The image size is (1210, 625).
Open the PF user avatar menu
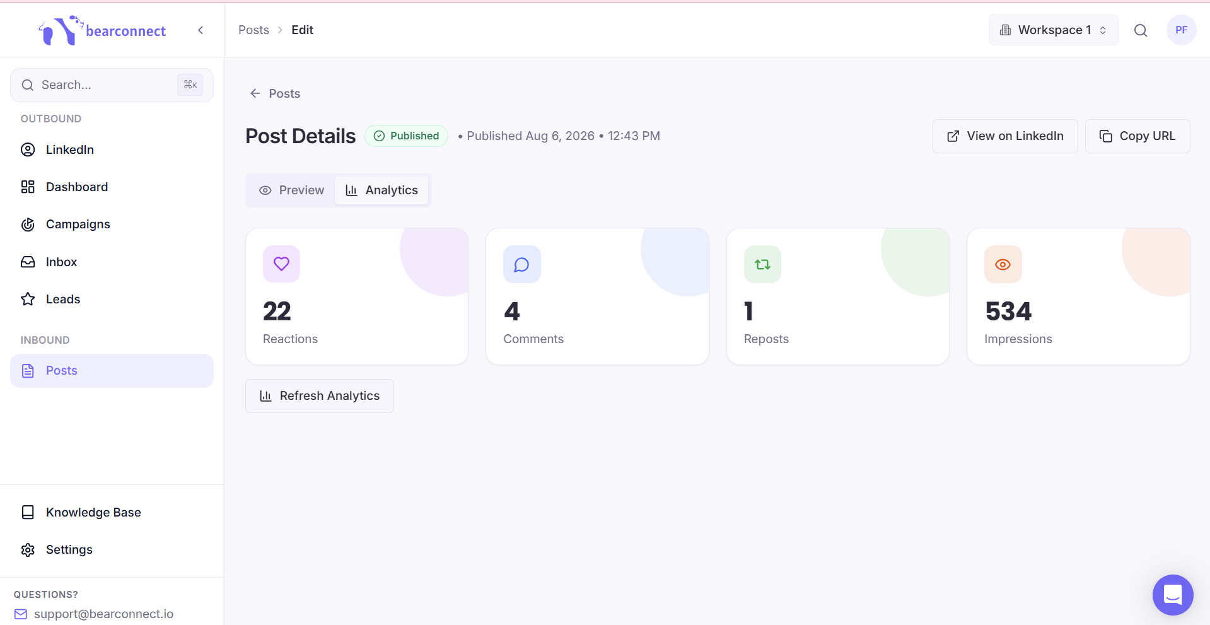[1181, 30]
